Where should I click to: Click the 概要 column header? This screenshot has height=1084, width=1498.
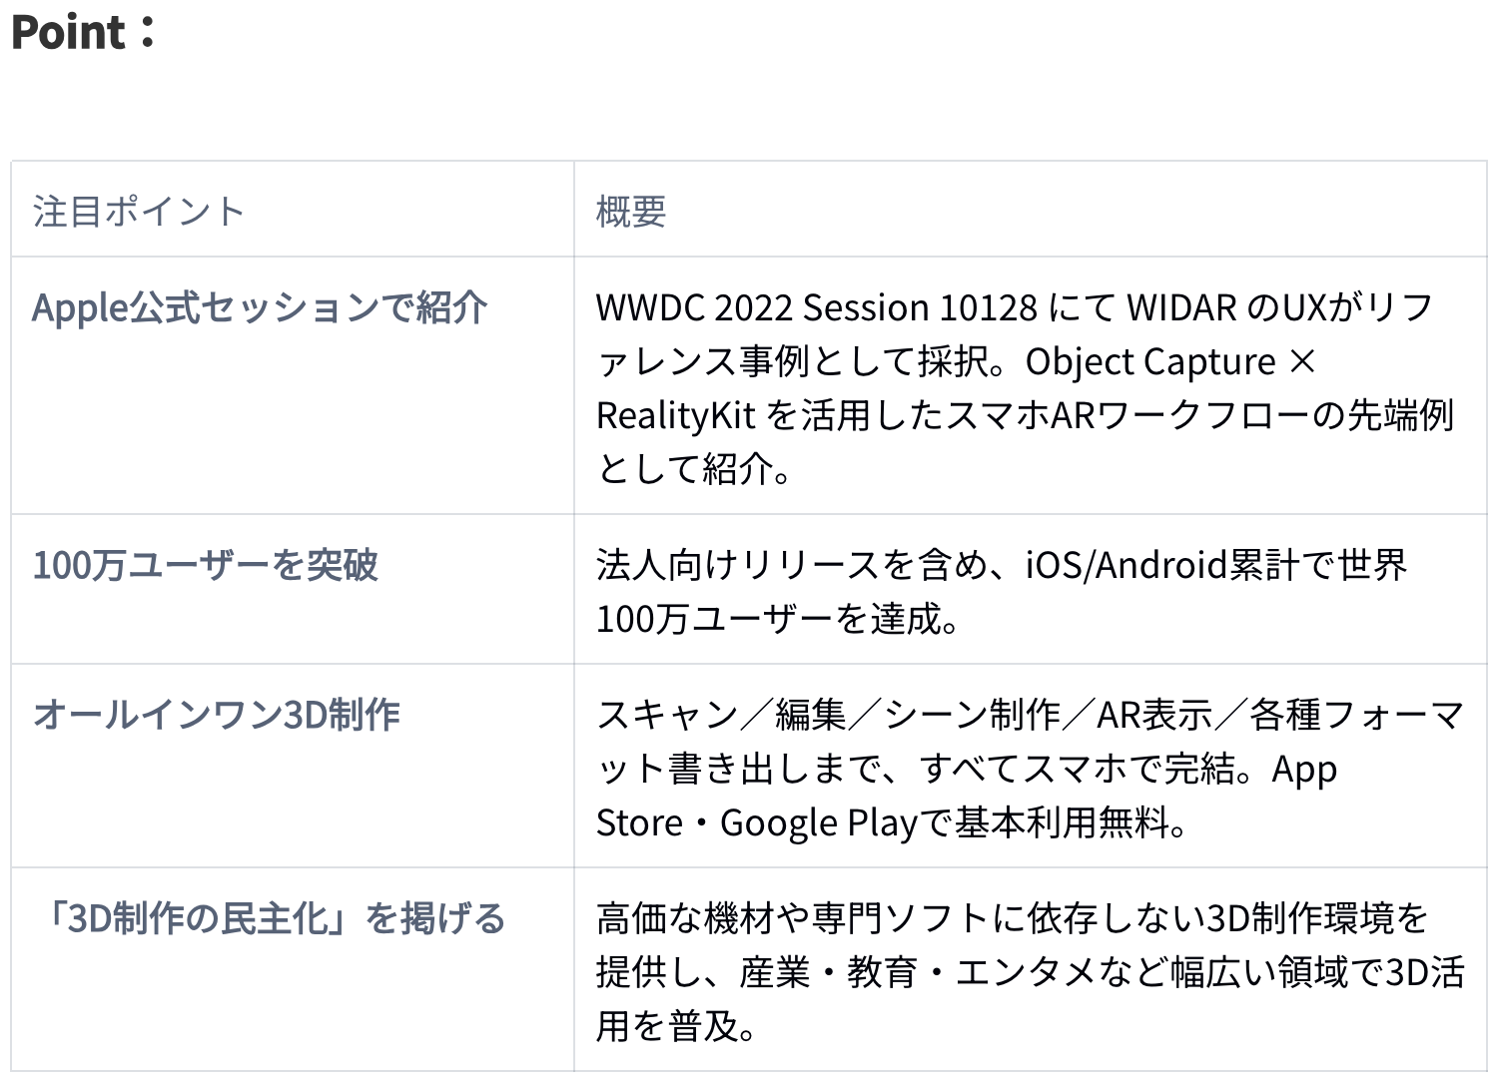point(630,212)
